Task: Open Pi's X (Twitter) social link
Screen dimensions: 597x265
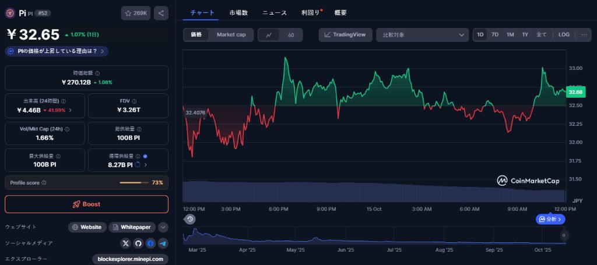Action: pos(125,243)
